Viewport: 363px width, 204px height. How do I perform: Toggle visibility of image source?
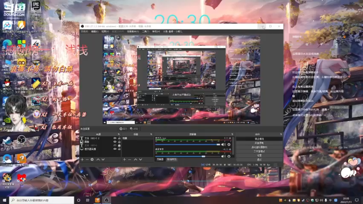click(x=115, y=142)
